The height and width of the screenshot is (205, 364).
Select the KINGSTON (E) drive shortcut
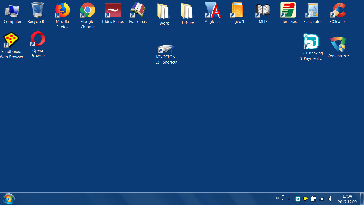(x=166, y=54)
